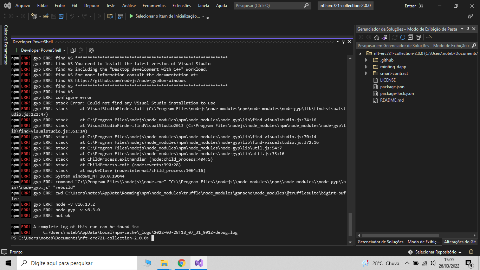This screenshot has height=270, width=480.
Task: Click the Save All toolbar icon
Action: [61, 16]
